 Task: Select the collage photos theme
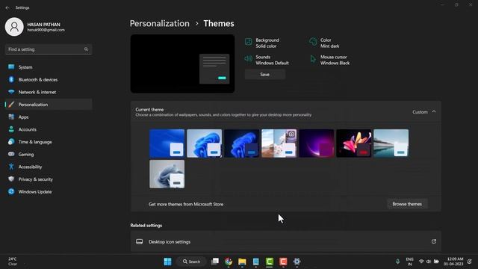point(279,143)
